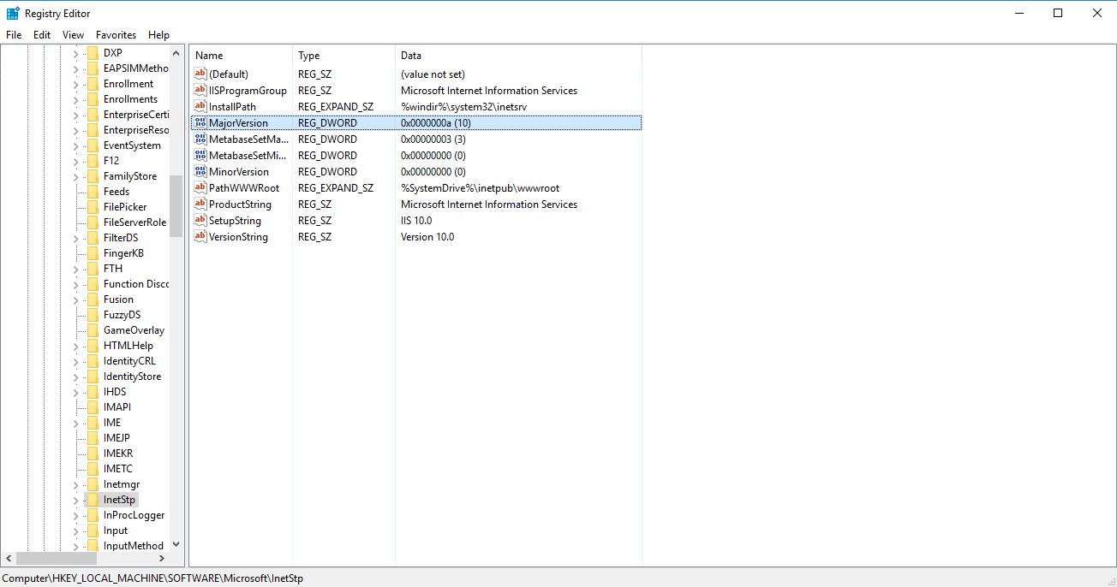
Task: Click the Registry Editor title bar icon
Action: (13, 13)
